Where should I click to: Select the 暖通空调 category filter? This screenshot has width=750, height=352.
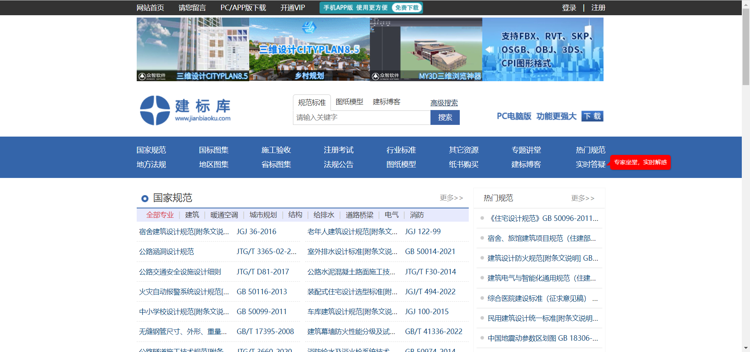(224, 215)
